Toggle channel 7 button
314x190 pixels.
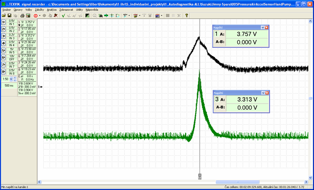(x=3, y=65)
